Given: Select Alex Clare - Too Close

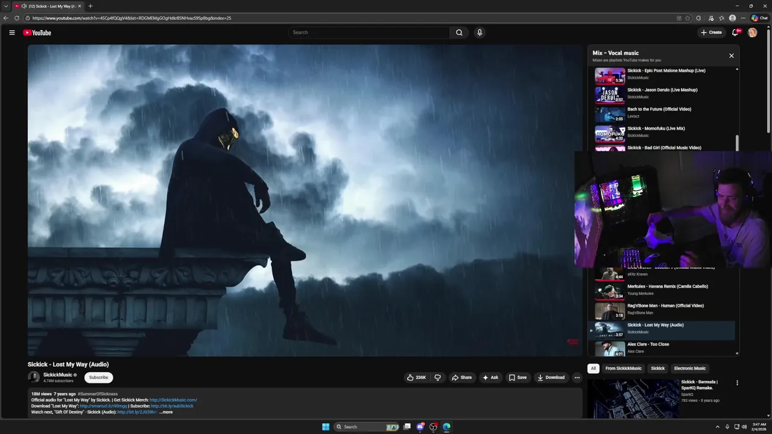Looking at the screenshot, I should [x=662, y=348].
